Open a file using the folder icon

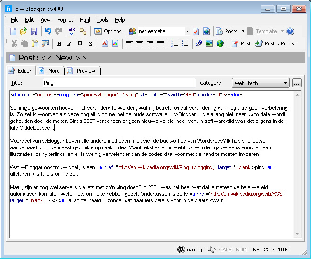24,31
